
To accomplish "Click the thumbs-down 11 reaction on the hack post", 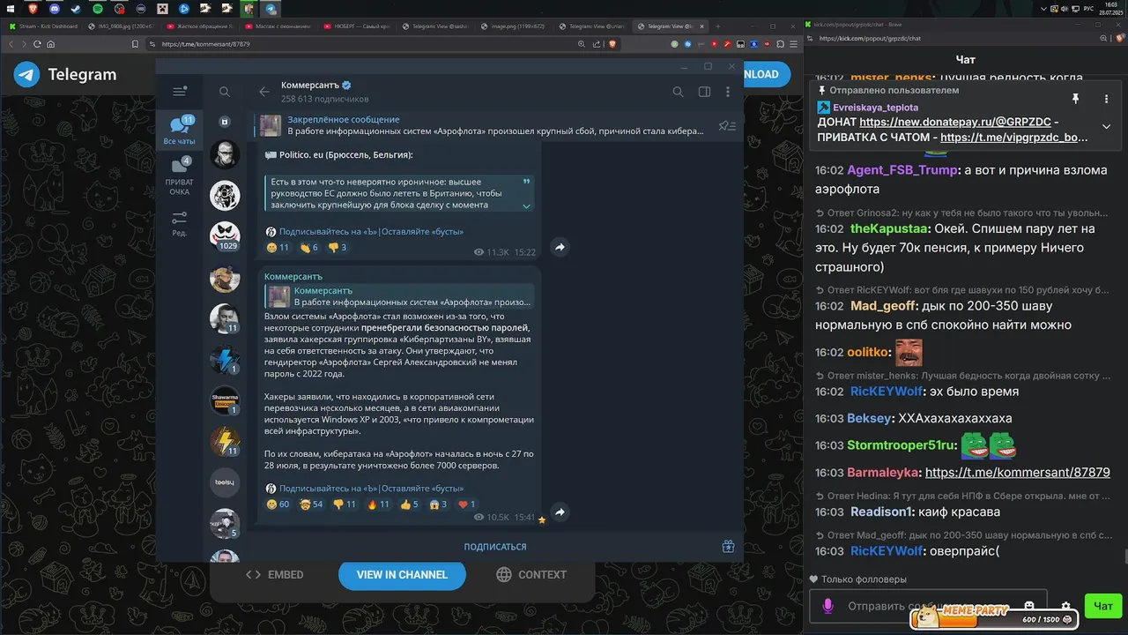I will click(x=345, y=504).
